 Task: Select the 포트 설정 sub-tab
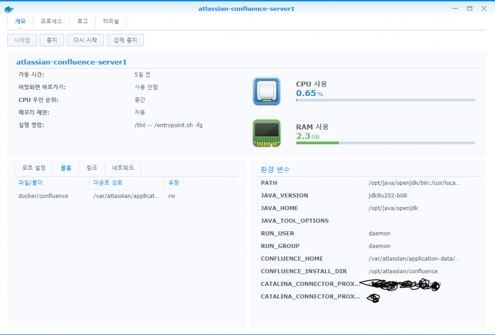coord(34,168)
